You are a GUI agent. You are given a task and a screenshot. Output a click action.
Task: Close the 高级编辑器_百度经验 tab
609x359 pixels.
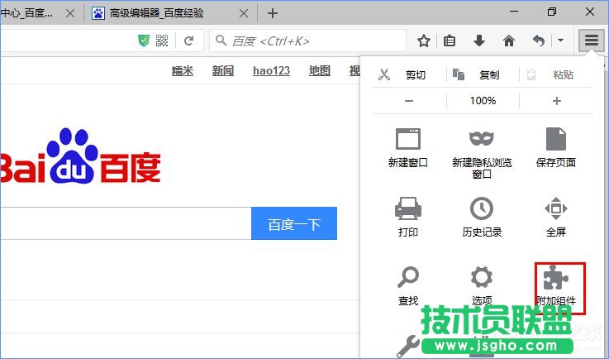[x=244, y=13]
